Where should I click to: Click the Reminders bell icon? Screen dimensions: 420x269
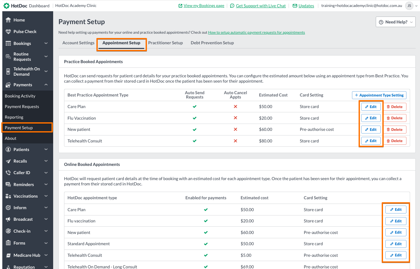coord(8,184)
